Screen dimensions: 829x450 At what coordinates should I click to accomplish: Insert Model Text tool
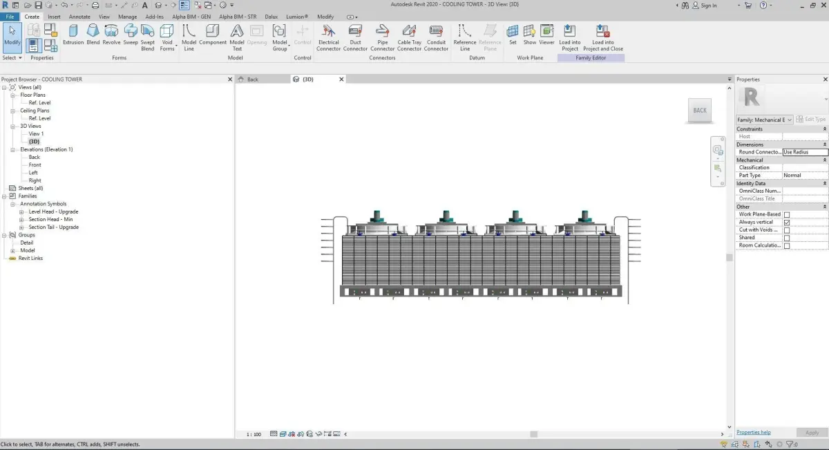pyautogui.click(x=237, y=38)
